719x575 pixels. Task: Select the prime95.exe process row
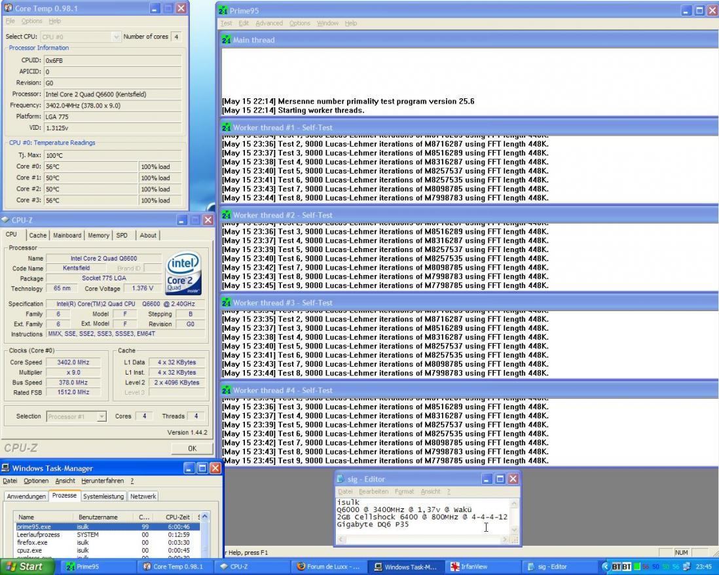click(x=108, y=527)
